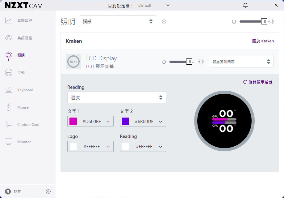284x198 pixels.
Task: Click the Capture Card icon
Action: [9, 124]
